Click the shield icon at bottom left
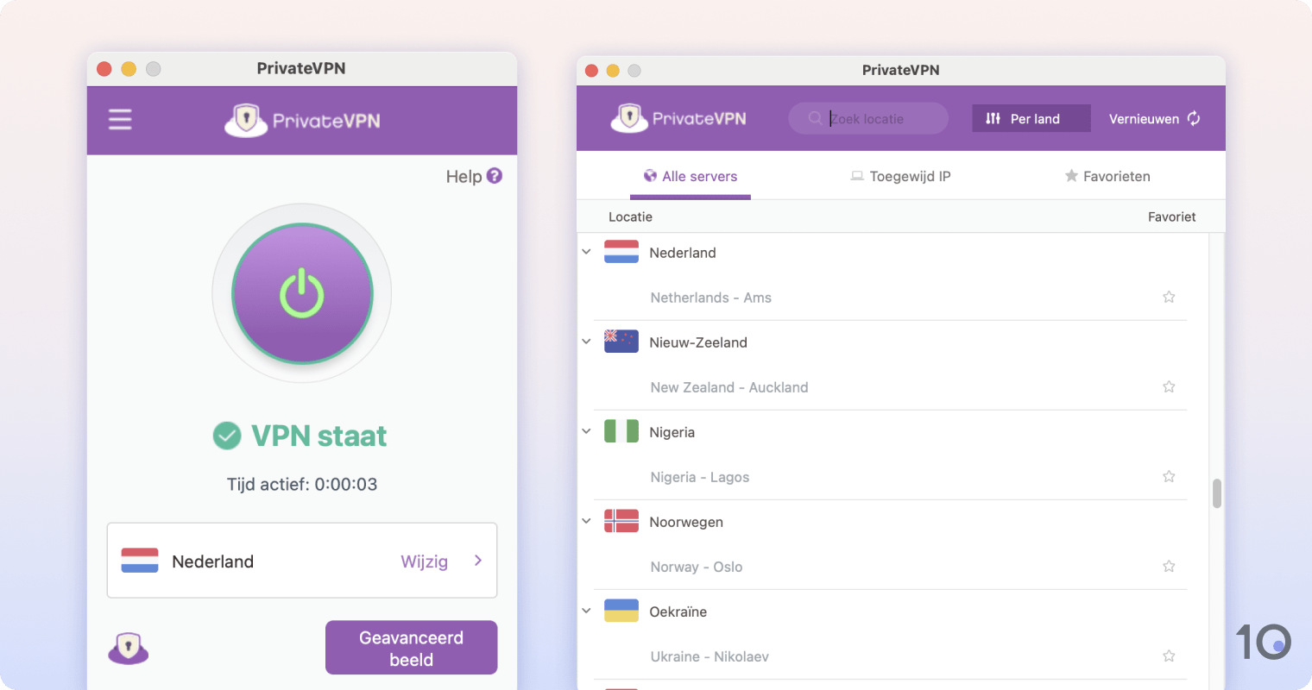The width and height of the screenshot is (1312, 690). tap(128, 648)
